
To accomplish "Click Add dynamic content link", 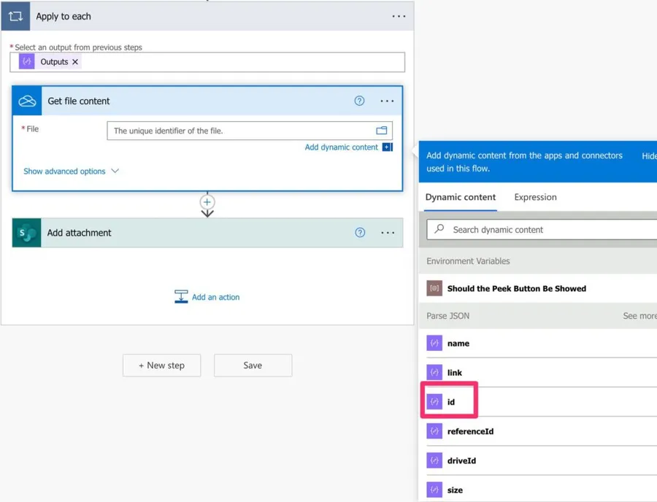I will pyautogui.click(x=341, y=147).
